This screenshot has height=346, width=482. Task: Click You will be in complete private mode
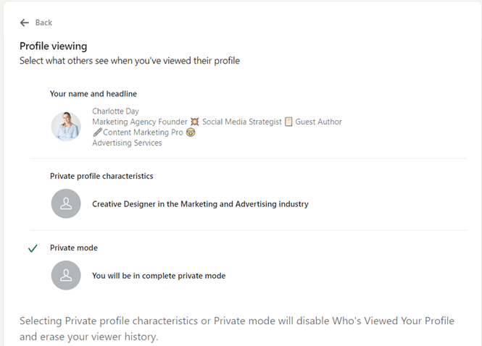point(159,276)
